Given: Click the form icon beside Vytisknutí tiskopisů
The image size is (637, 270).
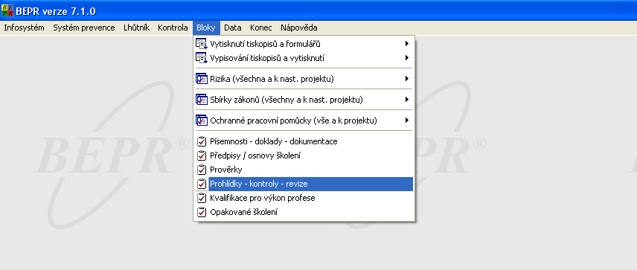Looking at the screenshot, I should coord(202,44).
